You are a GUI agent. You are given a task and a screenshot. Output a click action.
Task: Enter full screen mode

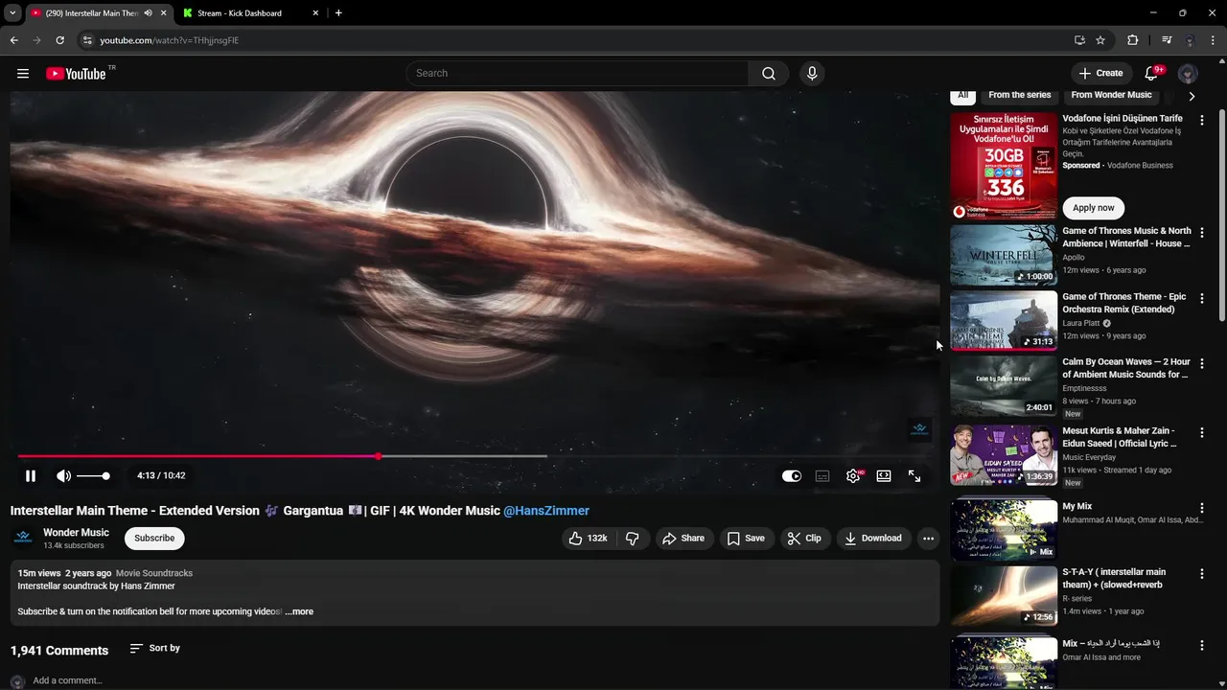pos(914,476)
